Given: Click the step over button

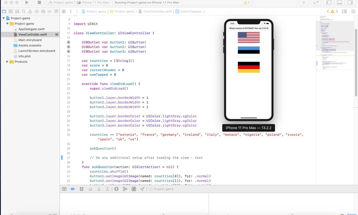Looking at the screenshot, I should 90,189.
